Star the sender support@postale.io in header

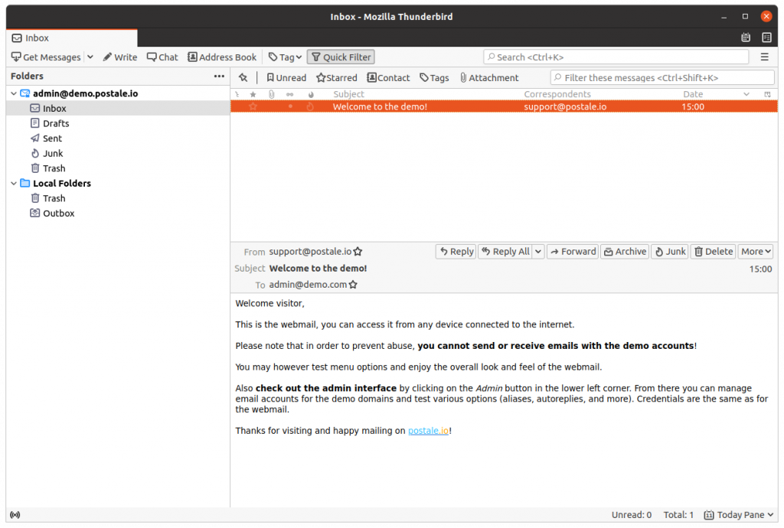click(x=358, y=251)
